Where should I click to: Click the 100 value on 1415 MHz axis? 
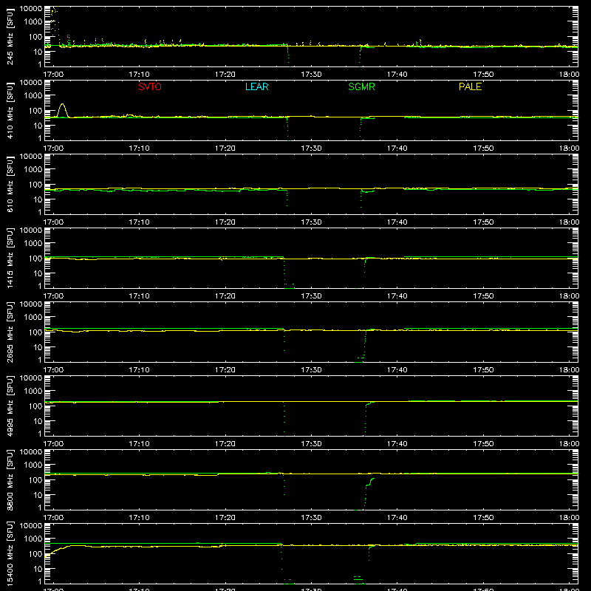point(35,259)
